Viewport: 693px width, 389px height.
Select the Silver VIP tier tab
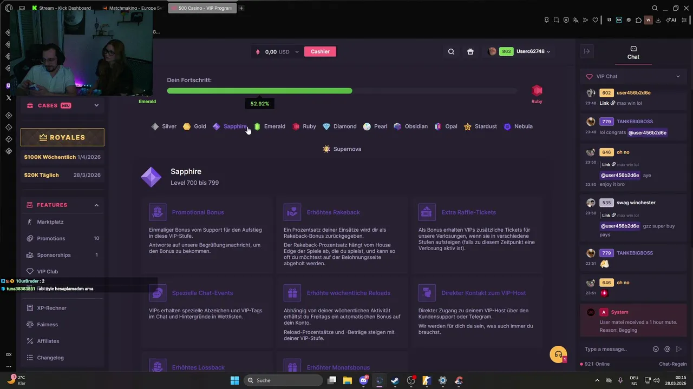(x=164, y=126)
